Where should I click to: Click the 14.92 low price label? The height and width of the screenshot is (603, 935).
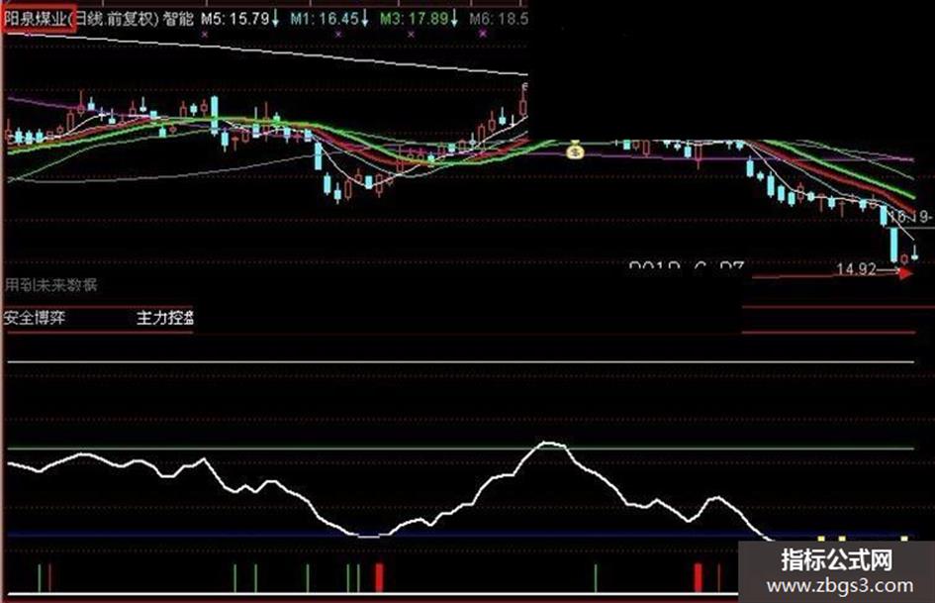click(x=856, y=270)
